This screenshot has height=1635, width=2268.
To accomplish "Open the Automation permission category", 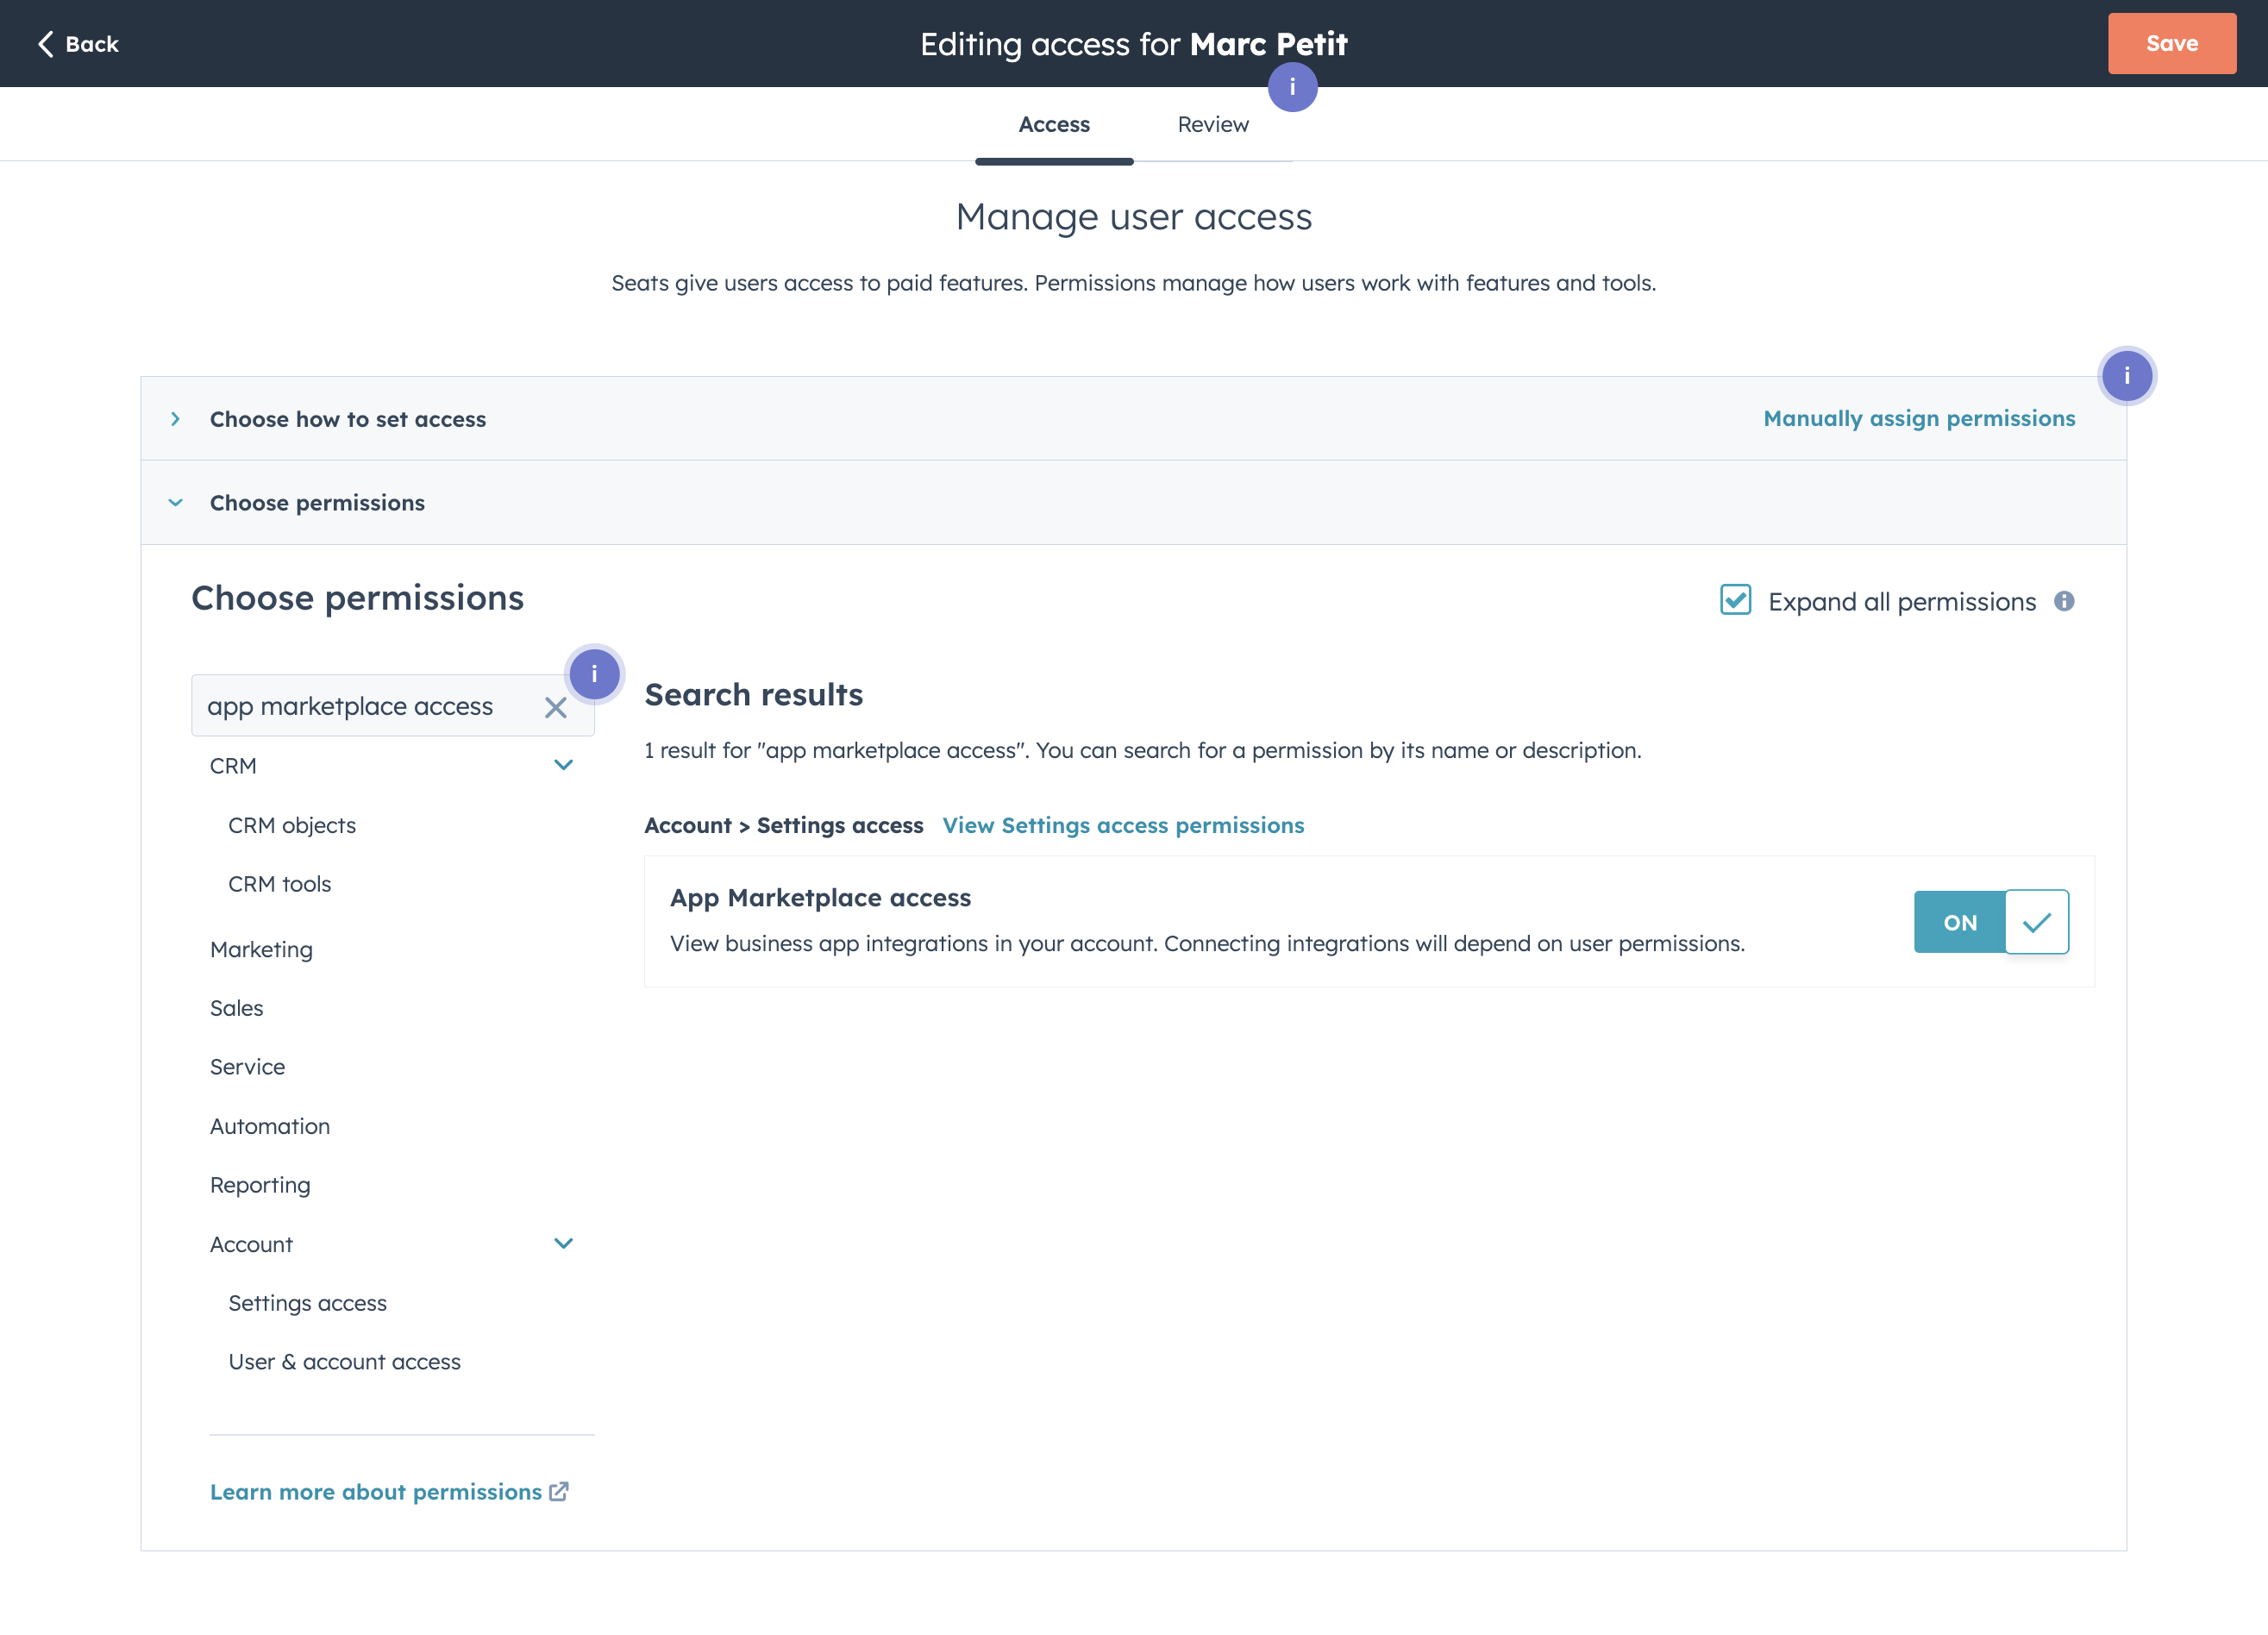I will coord(270,1126).
